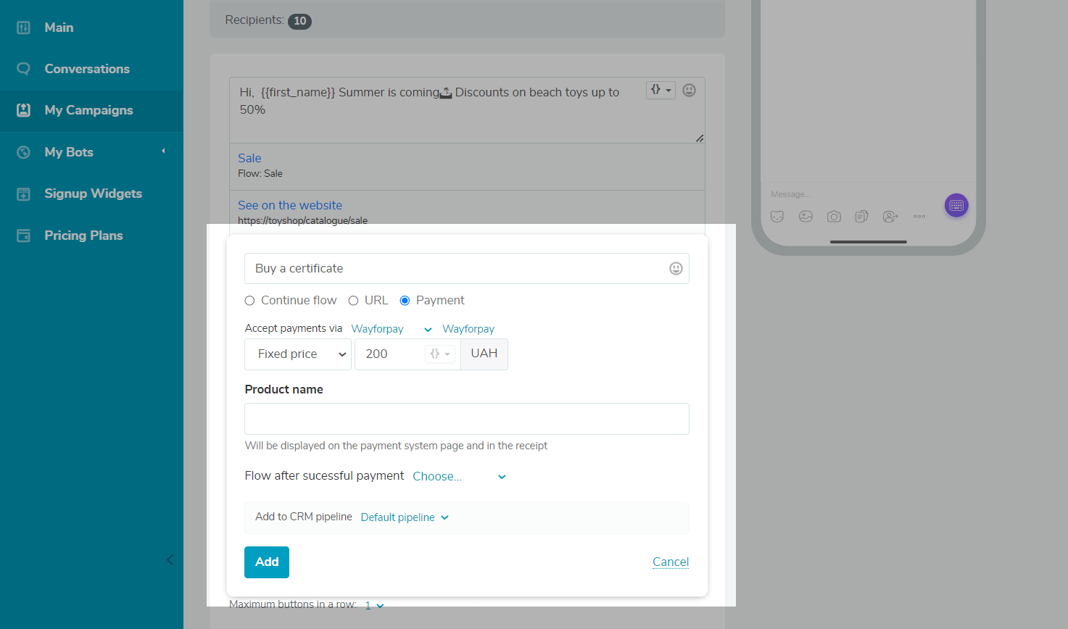Insert variable into the price amount field
Viewport: 1068px width, 629px height.
tap(440, 354)
